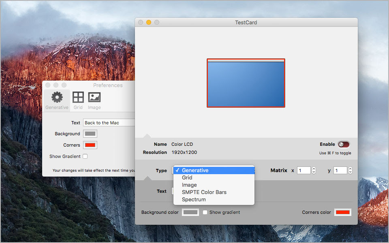389x243 pixels.
Task: Click the Matrix y stepper arrows
Action: tap(350, 171)
